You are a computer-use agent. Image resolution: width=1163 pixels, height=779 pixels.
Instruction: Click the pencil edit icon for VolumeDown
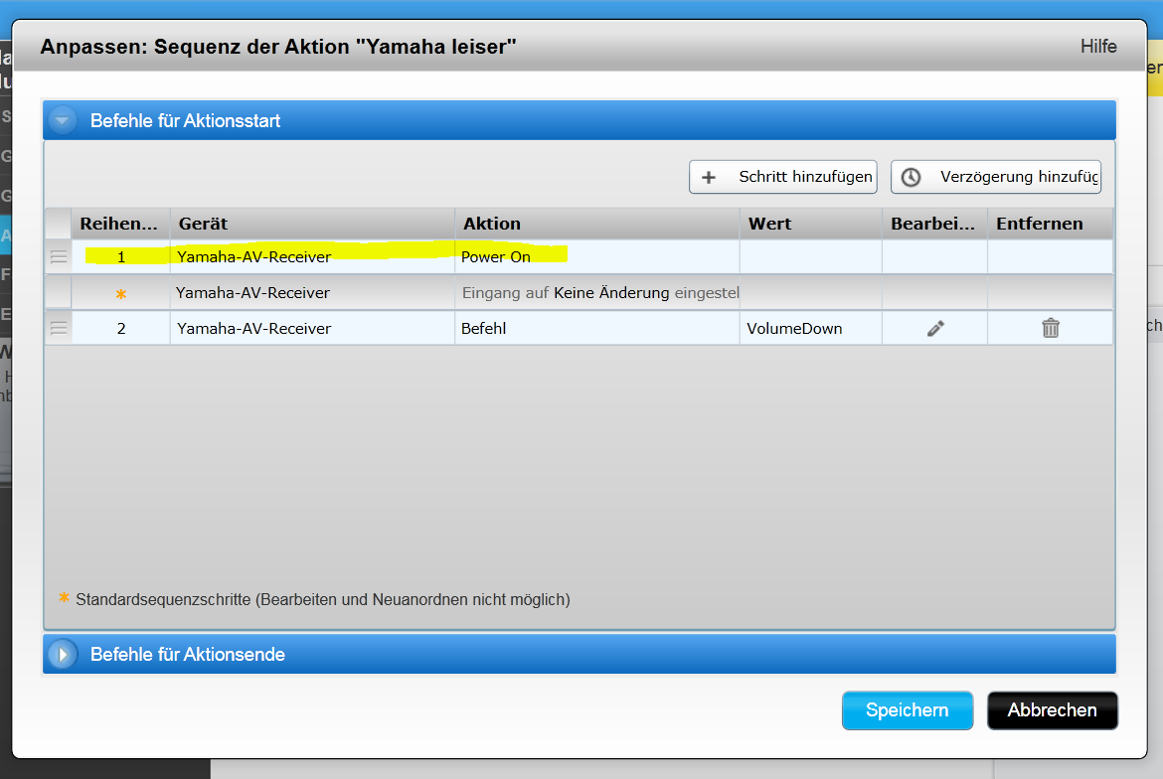[934, 328]
